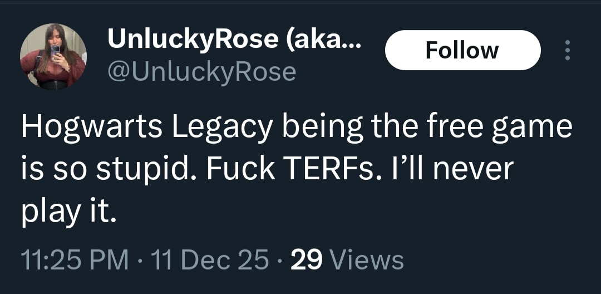Screen dimensions: 601x294
Task: Click the 11:25 PM timestamp
Action: pos(75,260)
